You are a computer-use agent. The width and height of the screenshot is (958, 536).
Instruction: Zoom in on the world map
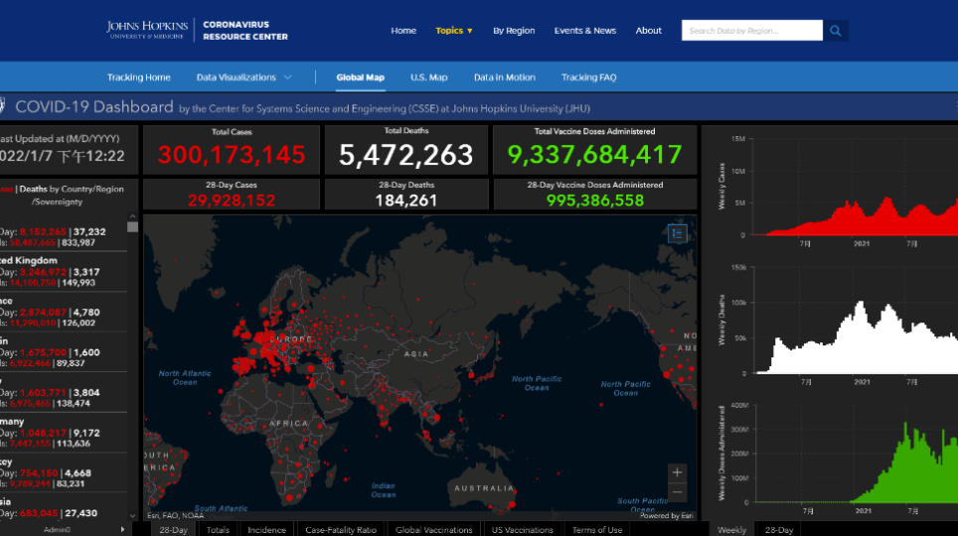pyautogui.click(x=678, y=472)
